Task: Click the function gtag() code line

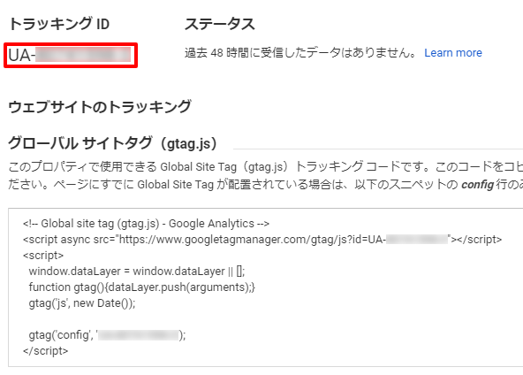Action: point(141,287)
